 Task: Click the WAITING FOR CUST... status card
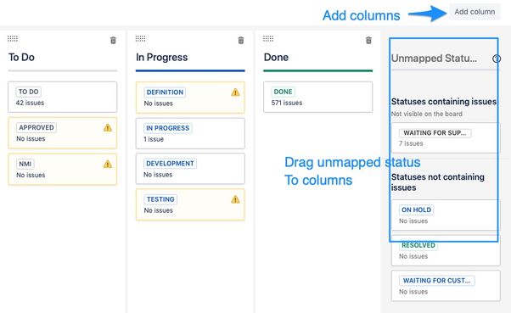pos(446,286)
